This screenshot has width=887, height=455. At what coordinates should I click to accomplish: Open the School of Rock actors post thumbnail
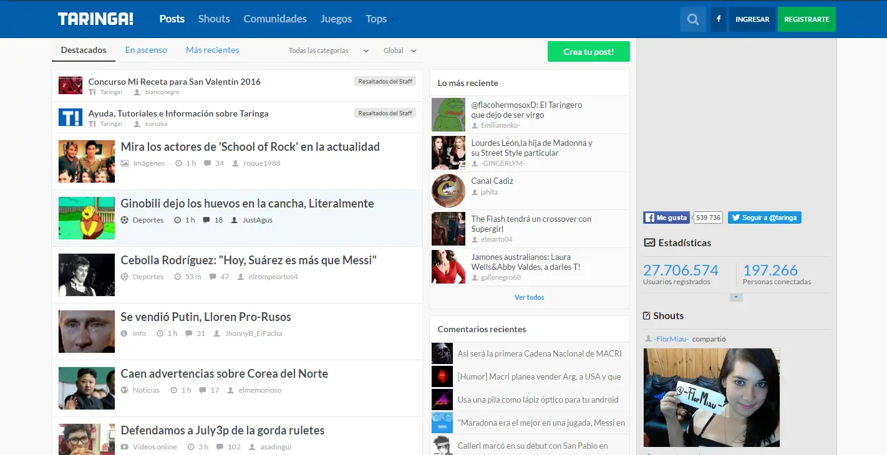pos(87,161)
